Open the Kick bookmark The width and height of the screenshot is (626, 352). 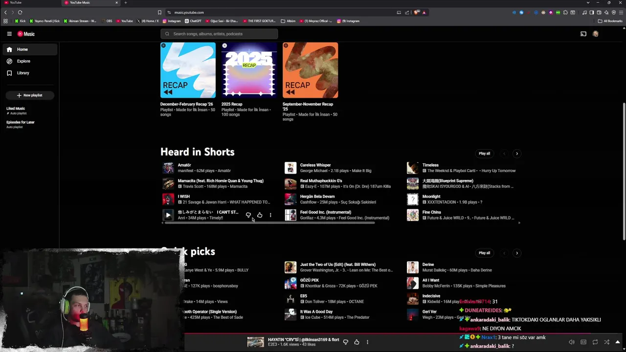(x=21, y=21)
